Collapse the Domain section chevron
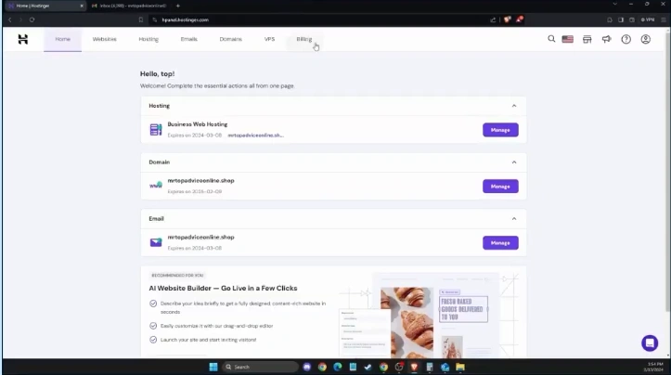This screenshot has height=375, width=671. point(514,162)
